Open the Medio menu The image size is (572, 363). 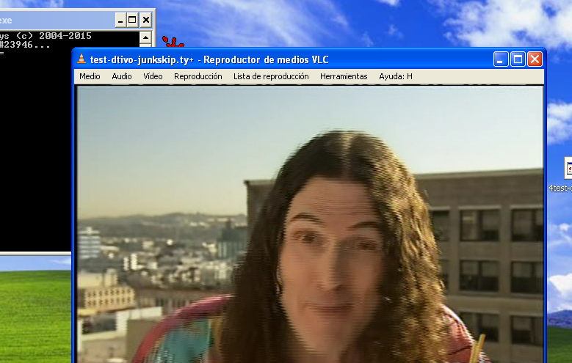90,76
